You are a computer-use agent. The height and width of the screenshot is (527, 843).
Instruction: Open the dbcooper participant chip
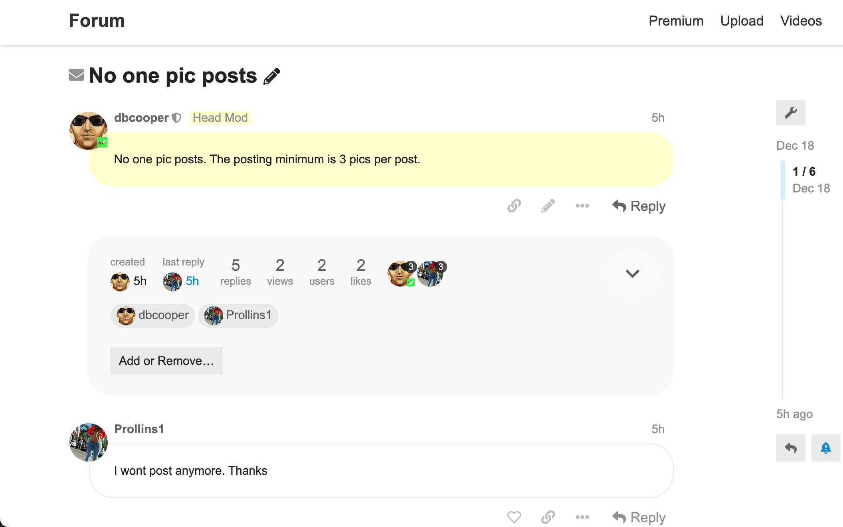pos(152,315)
